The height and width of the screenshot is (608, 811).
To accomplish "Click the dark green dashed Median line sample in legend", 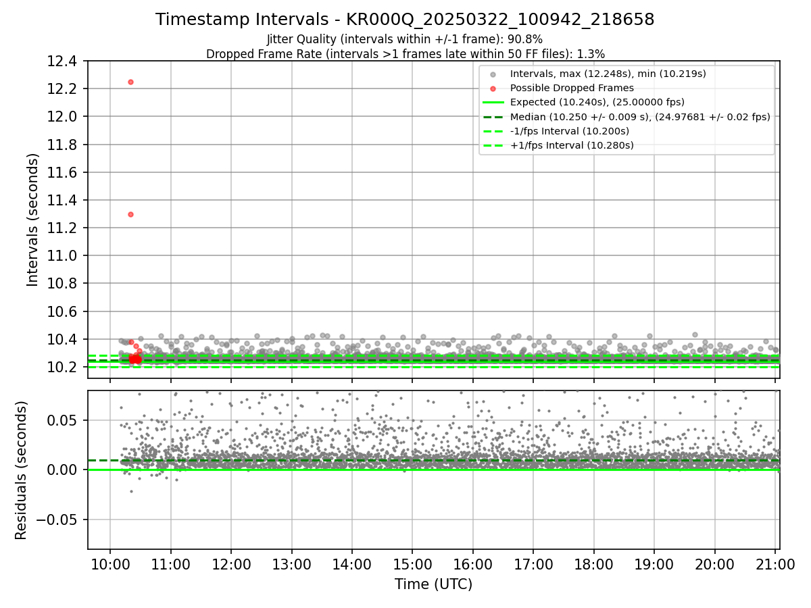I will (x=493, y=117).
